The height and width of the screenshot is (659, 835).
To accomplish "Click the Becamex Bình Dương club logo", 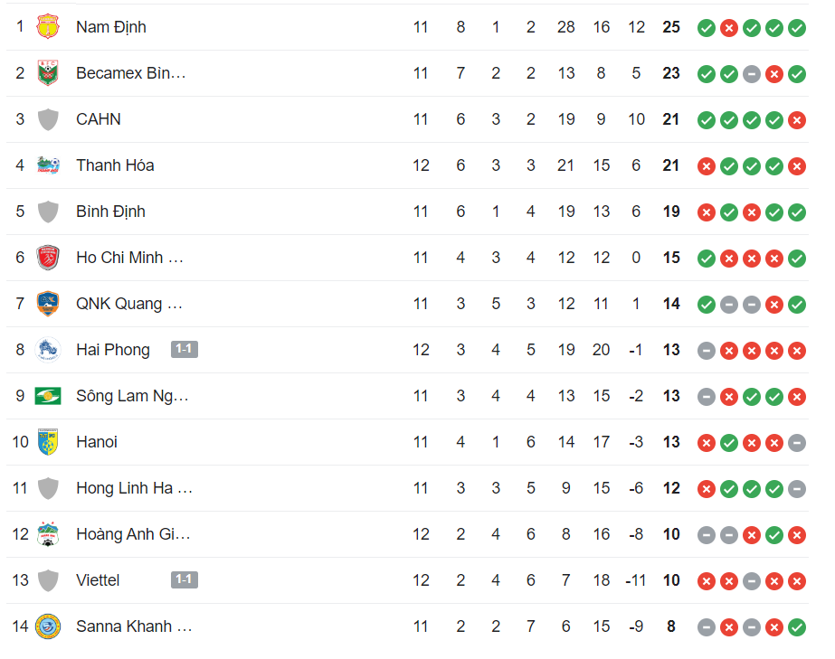I will (x=48, y=73).
